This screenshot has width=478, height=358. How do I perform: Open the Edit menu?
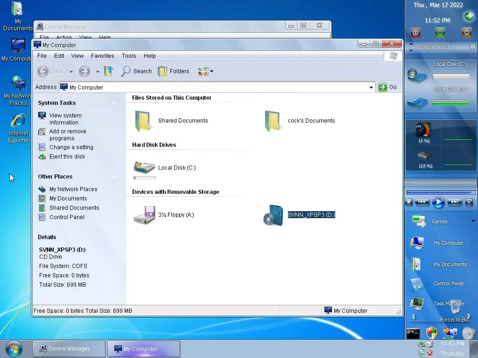[59, 56]
